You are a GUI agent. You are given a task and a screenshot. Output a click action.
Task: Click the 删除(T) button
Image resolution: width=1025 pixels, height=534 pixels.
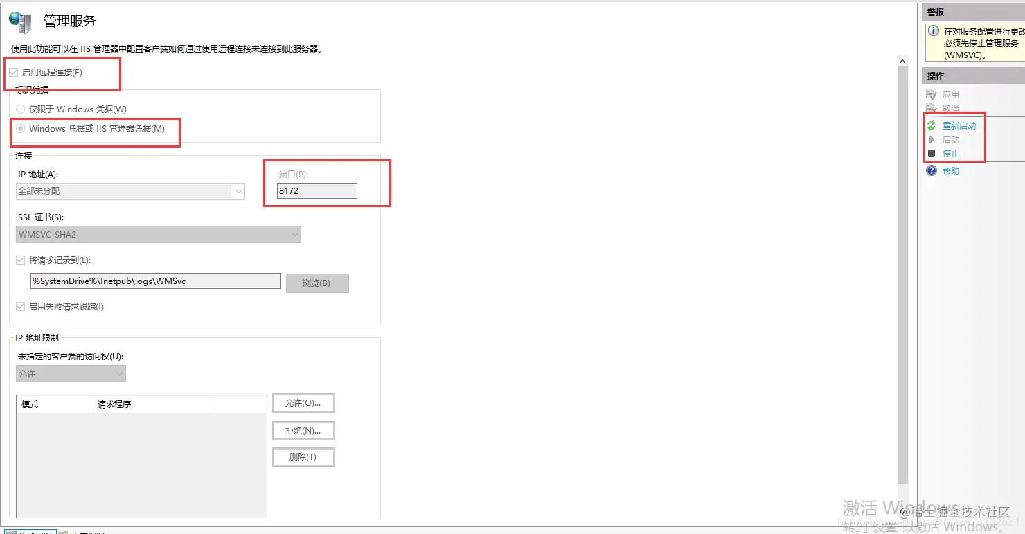coord(303,457)
